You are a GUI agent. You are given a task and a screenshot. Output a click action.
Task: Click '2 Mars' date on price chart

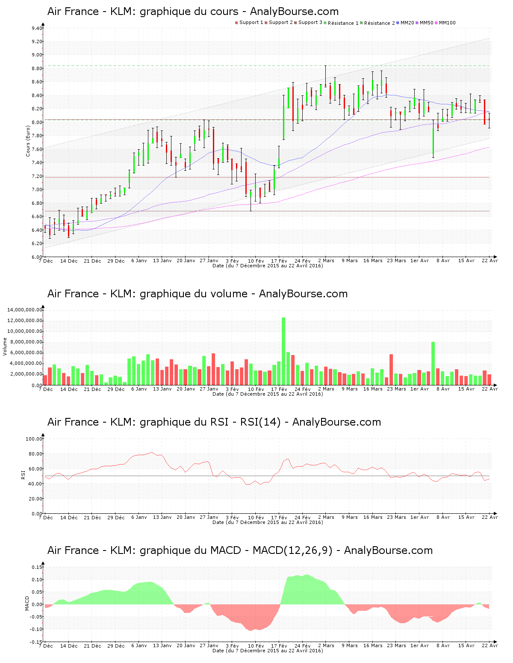pyautogui.click(x=326, y=261)
